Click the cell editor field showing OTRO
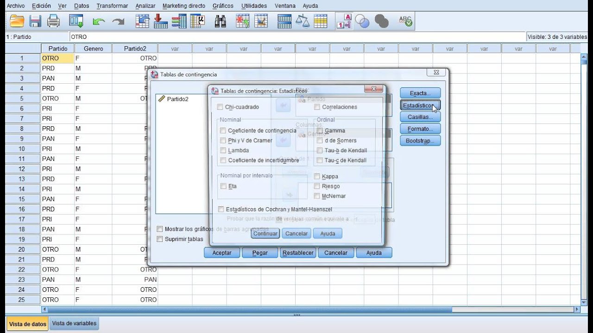The image size is (593, 333). [297, 37]
